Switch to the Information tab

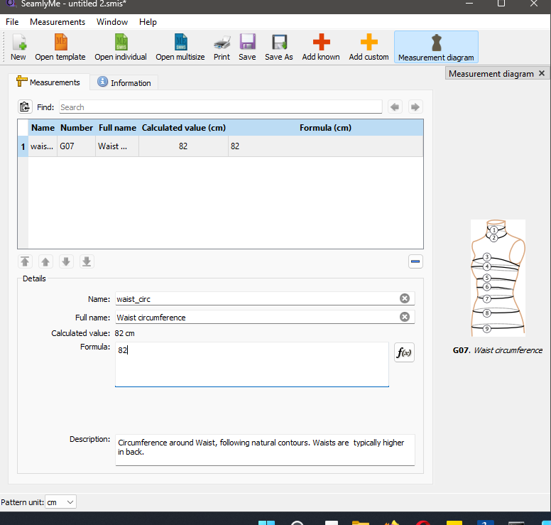(124, 82)
